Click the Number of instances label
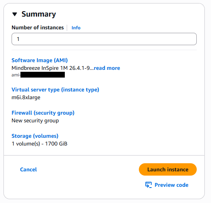The height and width of the screenshot is (203, 211). pos(38,28)
